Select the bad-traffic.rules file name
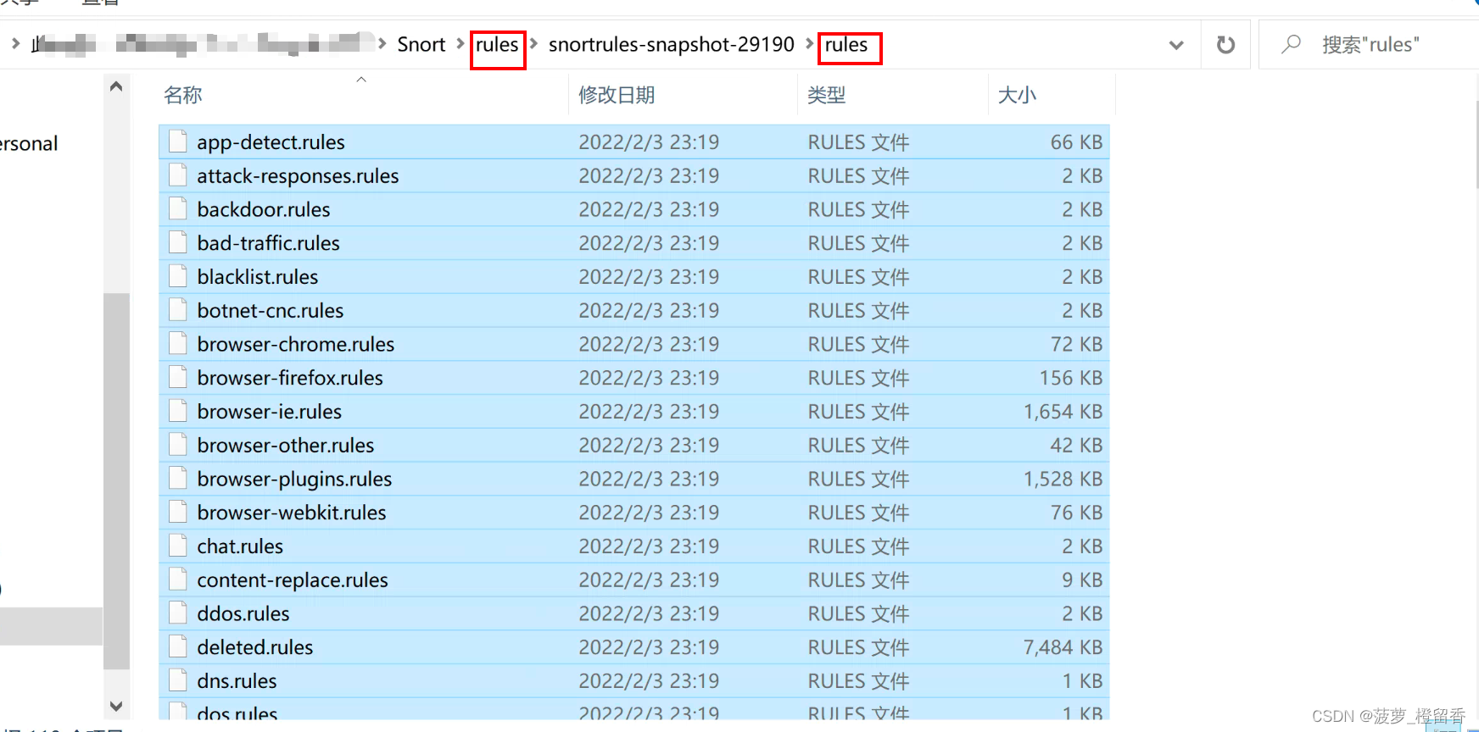This screenshot has height=732, width=1479. (268, 243)
